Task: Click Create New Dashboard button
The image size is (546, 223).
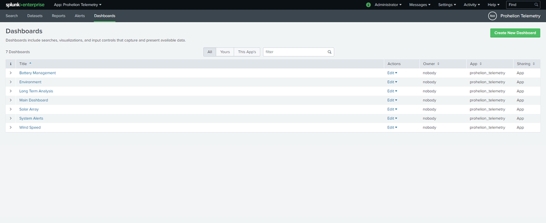Action: pyautogui.click(x=515, y=33)
